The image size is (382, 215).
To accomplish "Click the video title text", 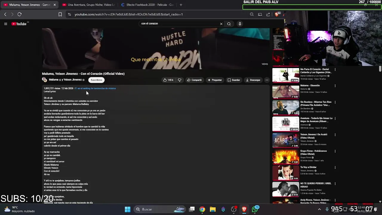I will pos(83,74).
